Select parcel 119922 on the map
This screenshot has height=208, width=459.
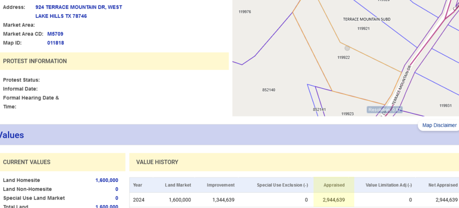pos(343,58)
